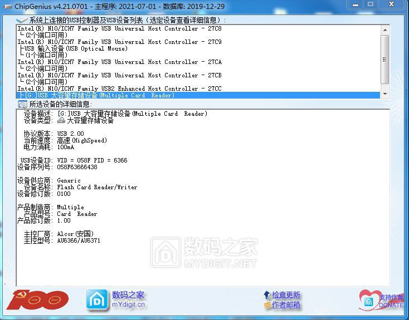Click the VID = 058F PID = 6366 text
The image size is (409, 320).
92,160
